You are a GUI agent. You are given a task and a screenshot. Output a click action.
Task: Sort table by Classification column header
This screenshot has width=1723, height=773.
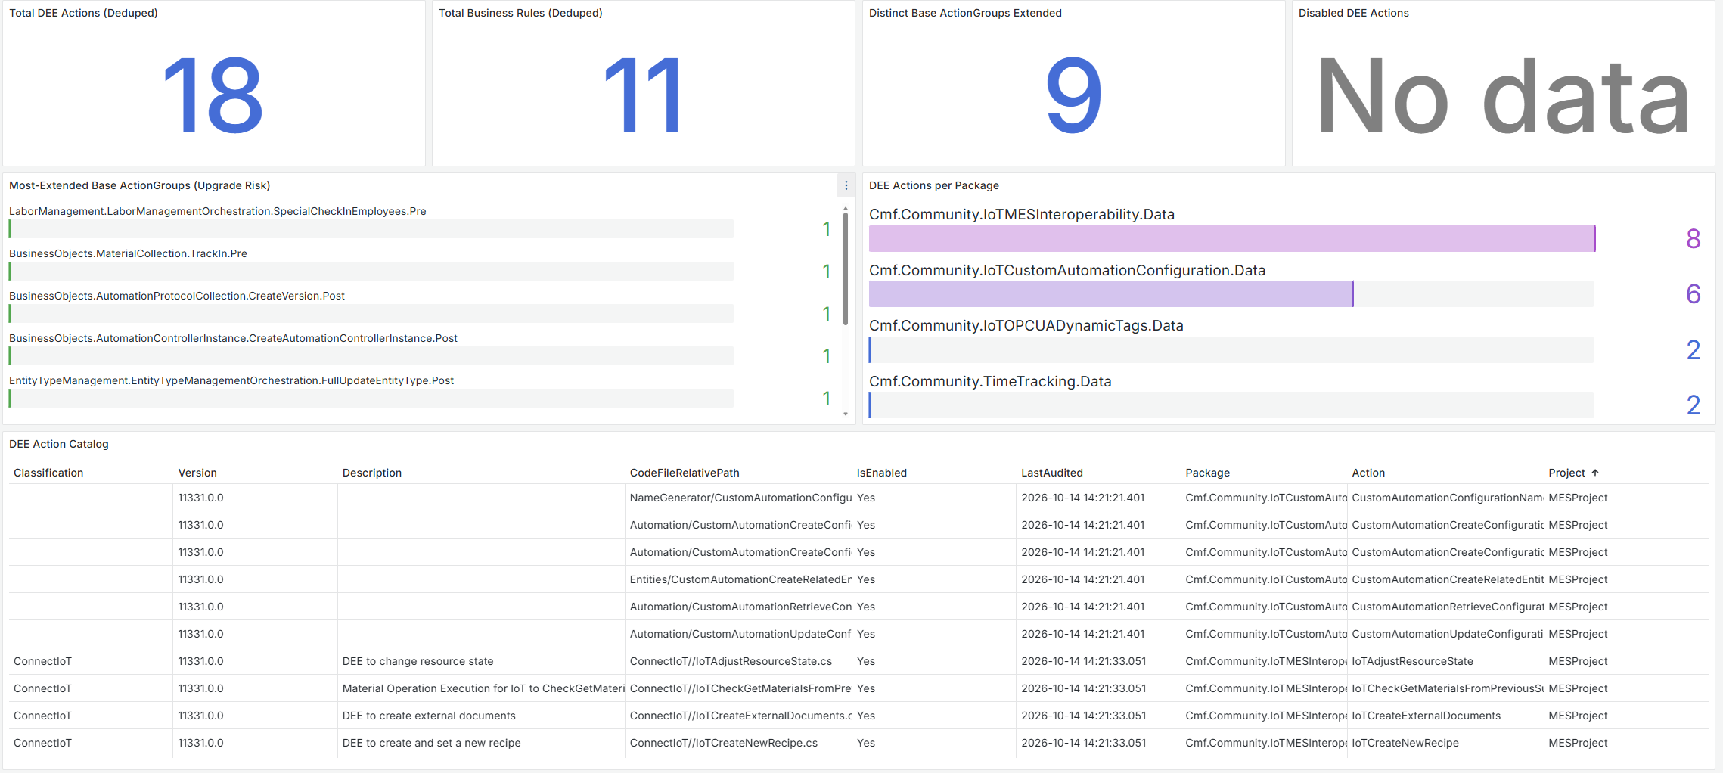48,473
